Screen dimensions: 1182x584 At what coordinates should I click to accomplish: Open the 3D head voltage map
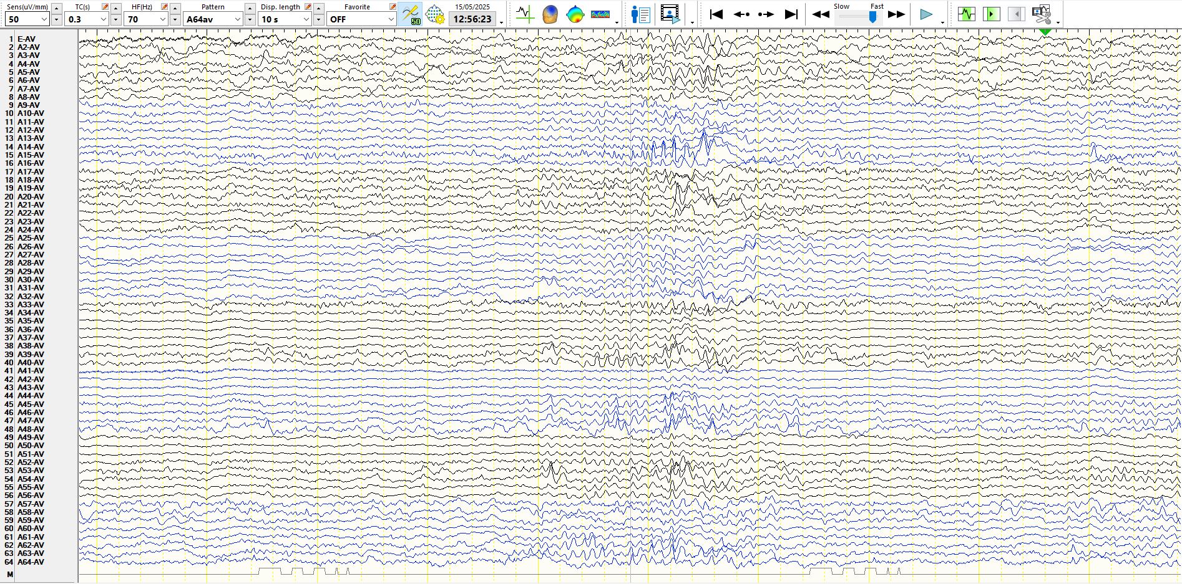[550, 14]
